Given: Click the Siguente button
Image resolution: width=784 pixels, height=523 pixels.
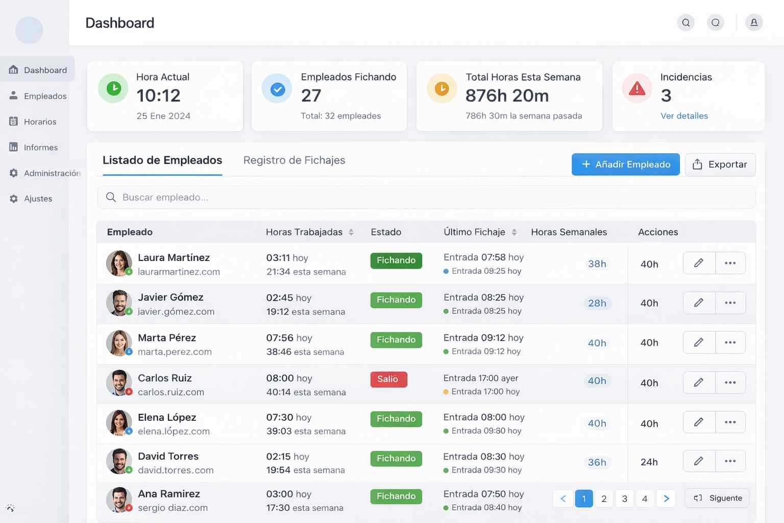Looking at the screenshot, I should [717, 498].
